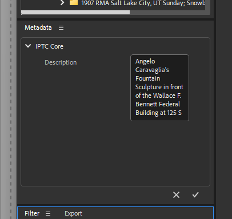Viewport: 232px width, 219px height.
Task: Click the IPTC Core heading text
Action: [x=49, y=46]
